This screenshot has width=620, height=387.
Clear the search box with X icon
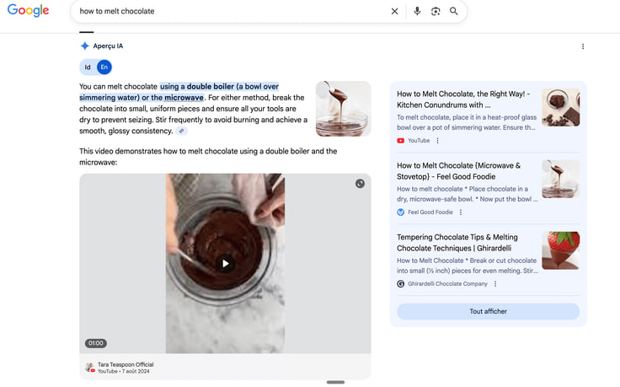click(x=394, y=12)
